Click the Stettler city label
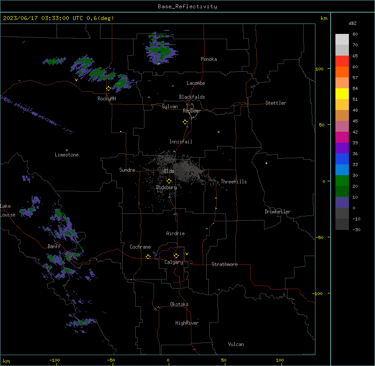Viewport: 375px width, 366px height. coord(276,103)
